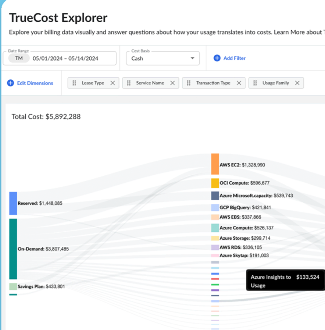This screenshot has height=330, width=325.
Task: Grab the Service Name drag handle
Action: tap(129, 83)
